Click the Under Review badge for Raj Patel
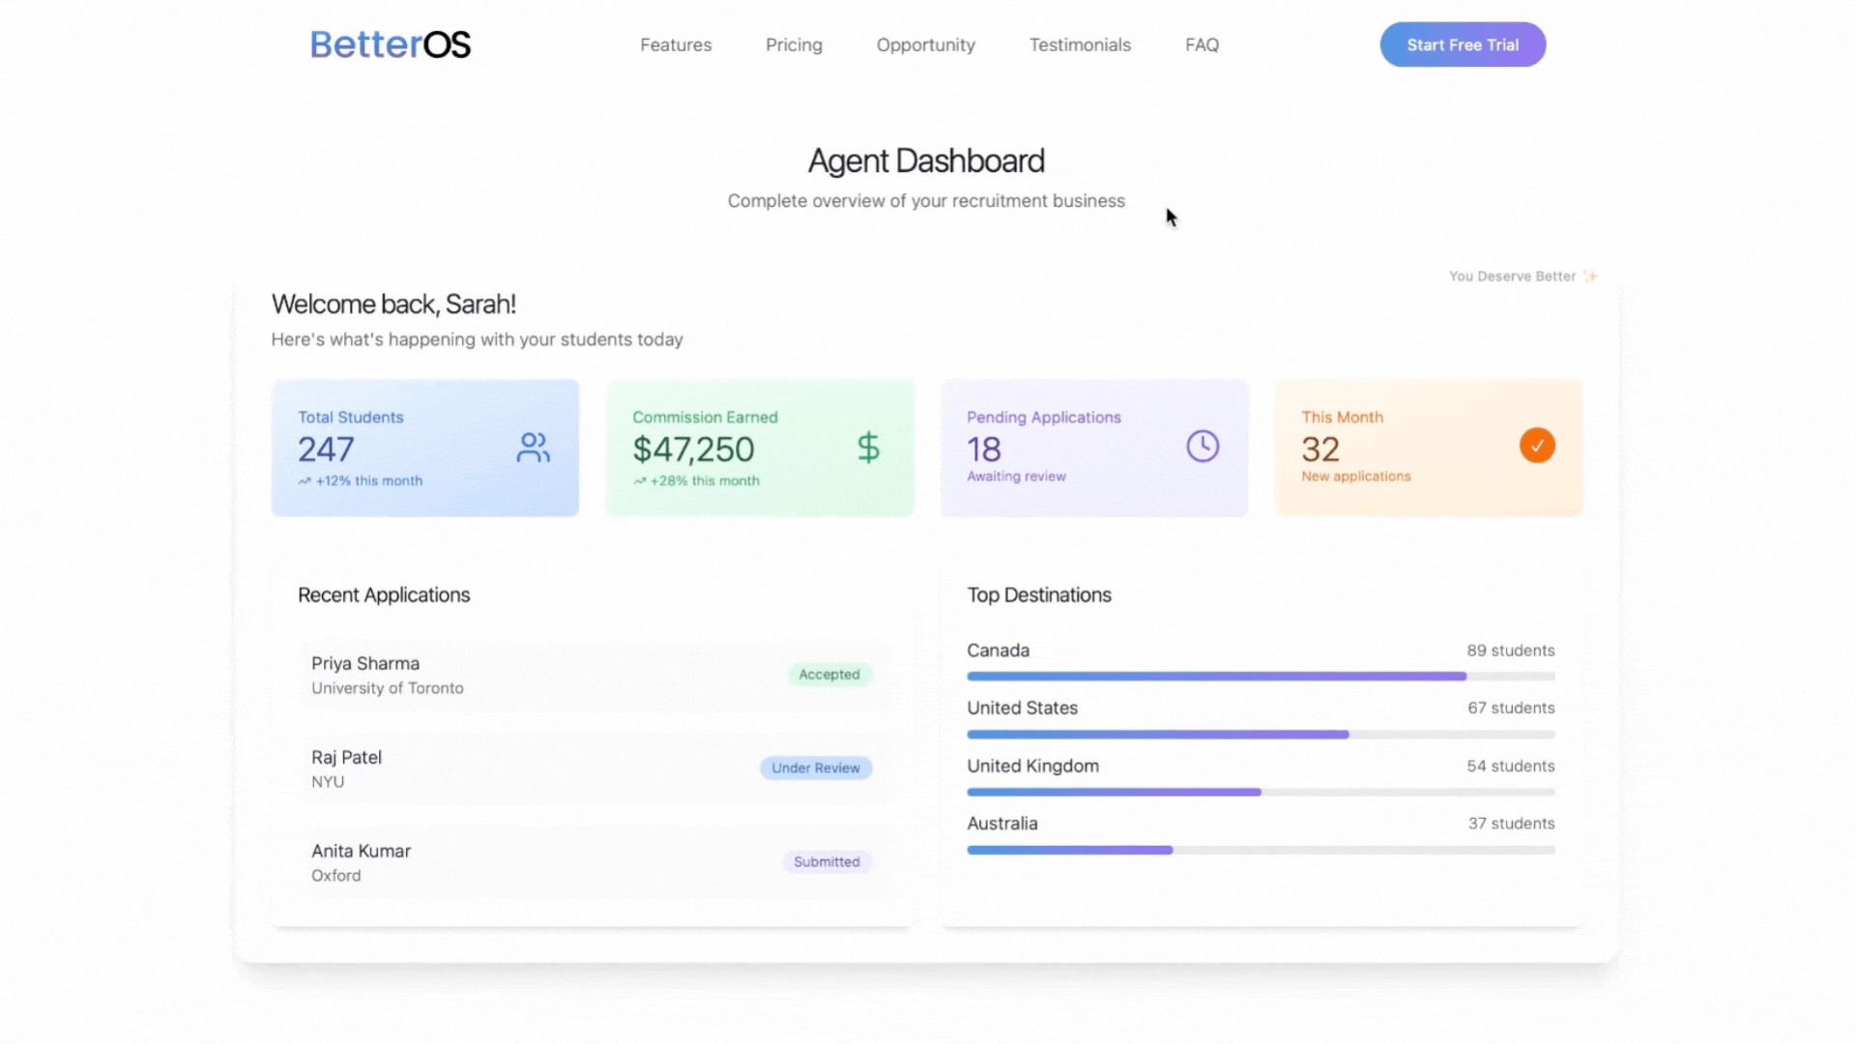 [815, 768]
